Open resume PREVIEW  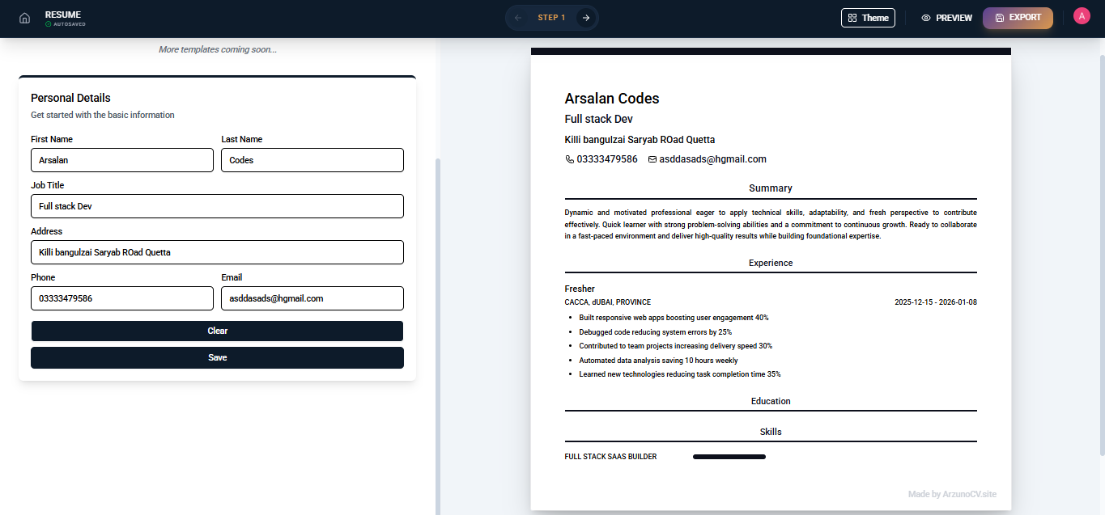pyautogui.click(x=946, y=18)
